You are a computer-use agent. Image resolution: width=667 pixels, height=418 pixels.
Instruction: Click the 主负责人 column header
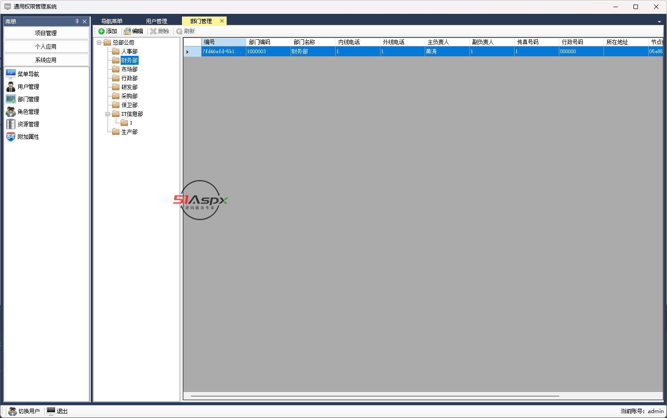point(447,42)
